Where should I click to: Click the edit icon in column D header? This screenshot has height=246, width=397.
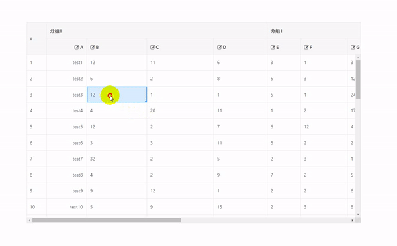tap(219, 47)
